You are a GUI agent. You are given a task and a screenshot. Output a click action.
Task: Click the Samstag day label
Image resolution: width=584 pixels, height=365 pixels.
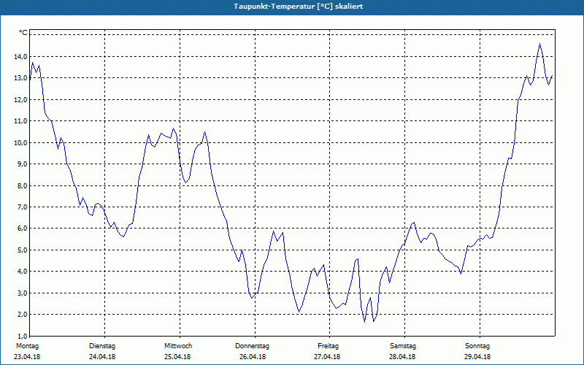403,346
